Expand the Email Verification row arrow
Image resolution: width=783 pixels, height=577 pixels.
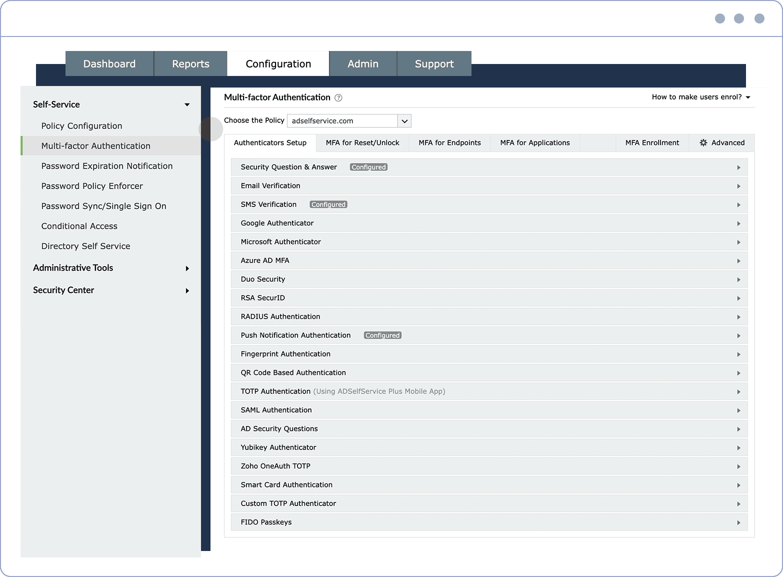coord(738,186)
